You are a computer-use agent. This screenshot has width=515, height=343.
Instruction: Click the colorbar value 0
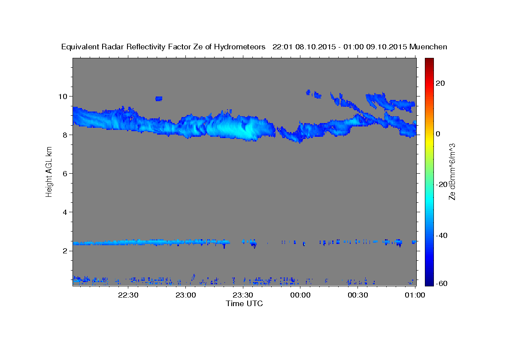(438, 134)
